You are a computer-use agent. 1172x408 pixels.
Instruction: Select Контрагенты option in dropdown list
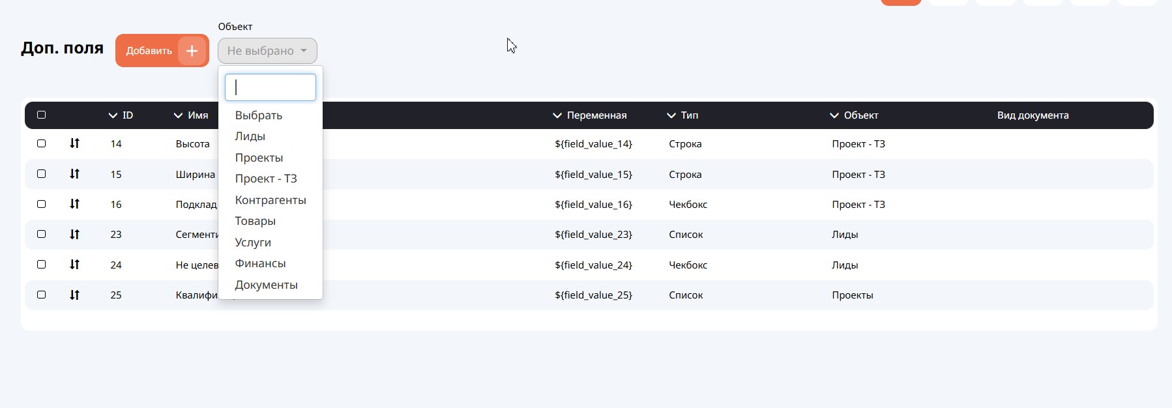(271, 200)
